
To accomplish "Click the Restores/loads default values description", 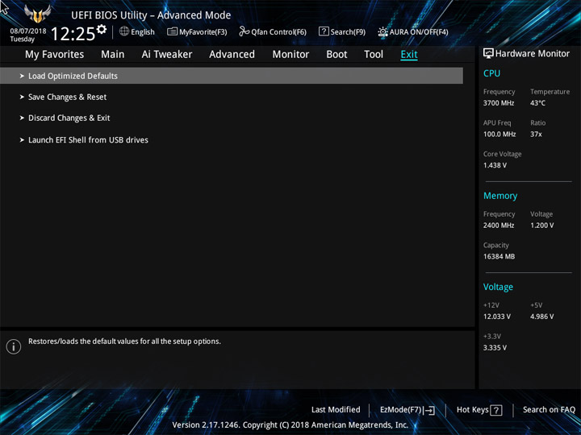I will tap(124, 342).
